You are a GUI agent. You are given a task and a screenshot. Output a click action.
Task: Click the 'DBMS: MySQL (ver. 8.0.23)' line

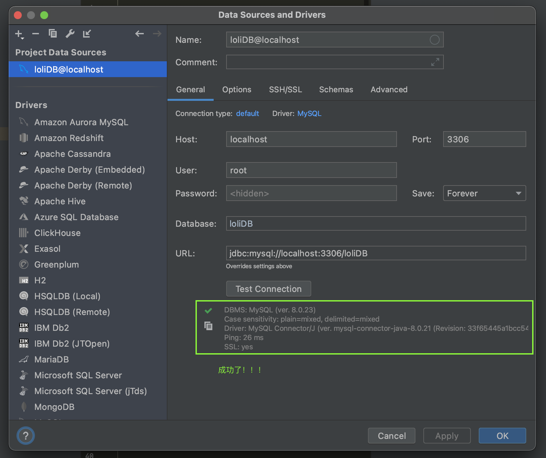(270, 310)
